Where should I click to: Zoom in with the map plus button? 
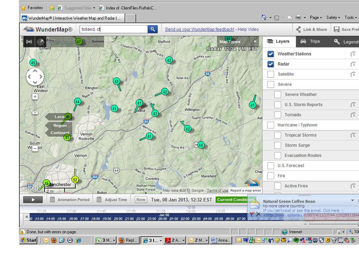tap(35, 97)
